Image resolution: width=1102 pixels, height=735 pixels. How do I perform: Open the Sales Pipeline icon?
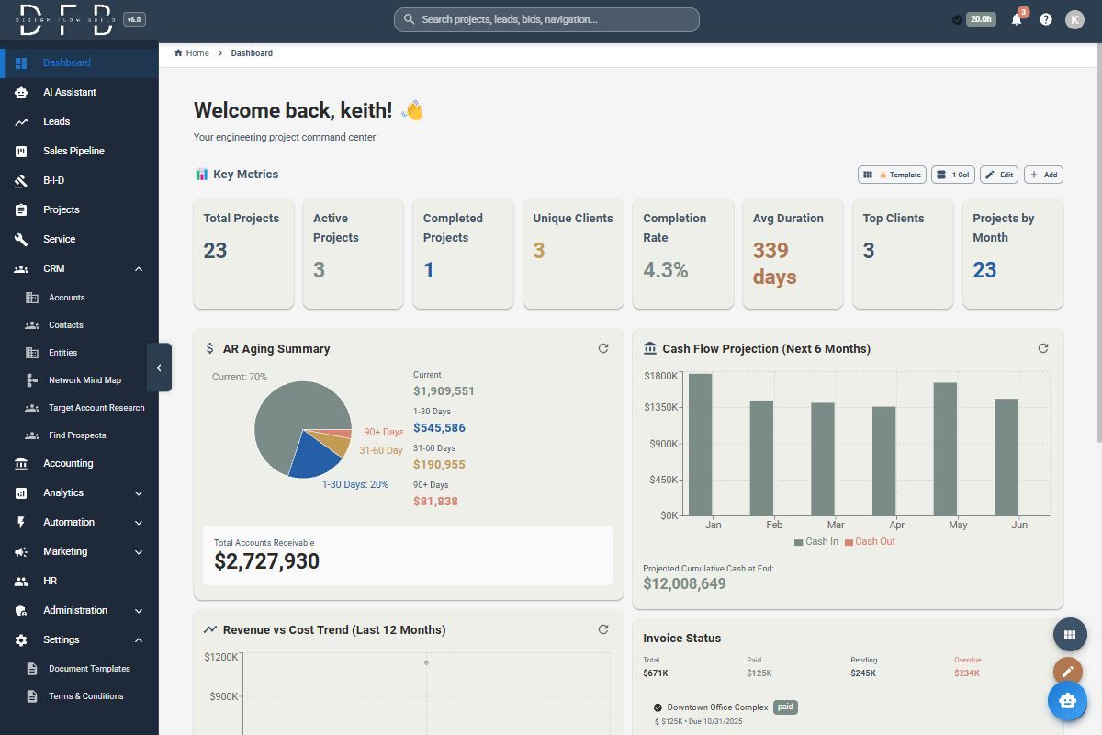click(21, 151)
